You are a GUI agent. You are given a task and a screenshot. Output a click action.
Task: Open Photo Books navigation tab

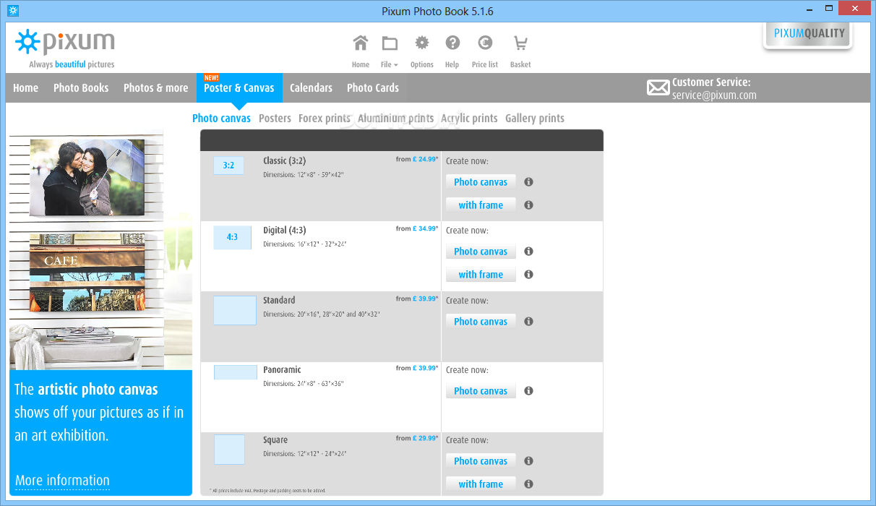pyautogui.click(x=81, y=87)
